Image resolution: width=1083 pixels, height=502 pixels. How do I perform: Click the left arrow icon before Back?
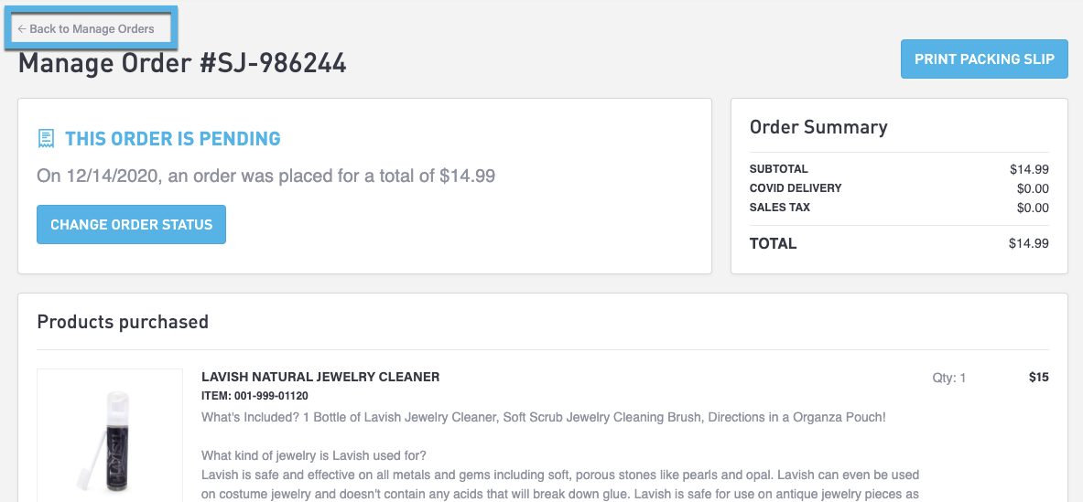22,29
